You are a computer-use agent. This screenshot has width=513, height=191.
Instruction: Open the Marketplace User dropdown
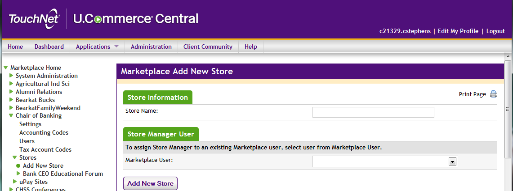click(x=452, y=161)
